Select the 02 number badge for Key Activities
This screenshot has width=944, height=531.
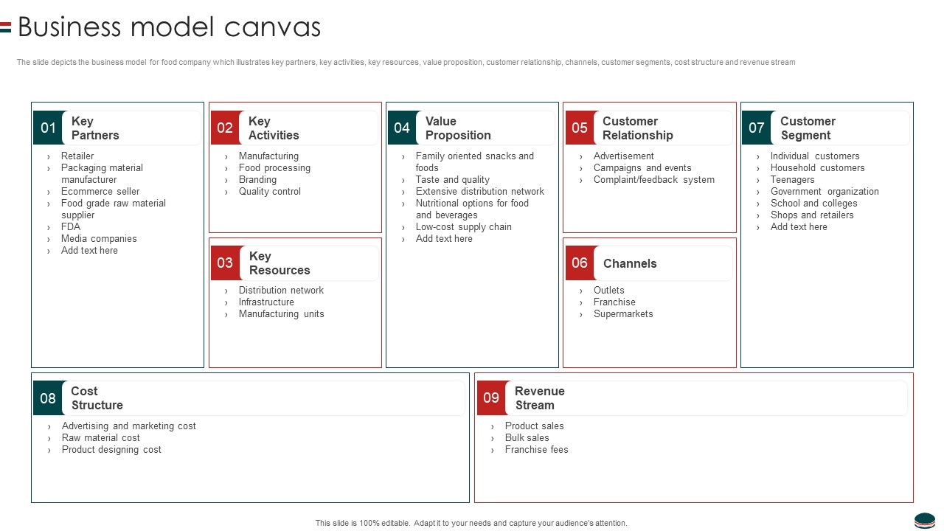point(225,128)
